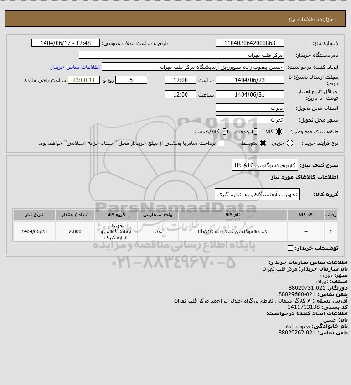Click the ردیف column header

[x=331, y=215]
